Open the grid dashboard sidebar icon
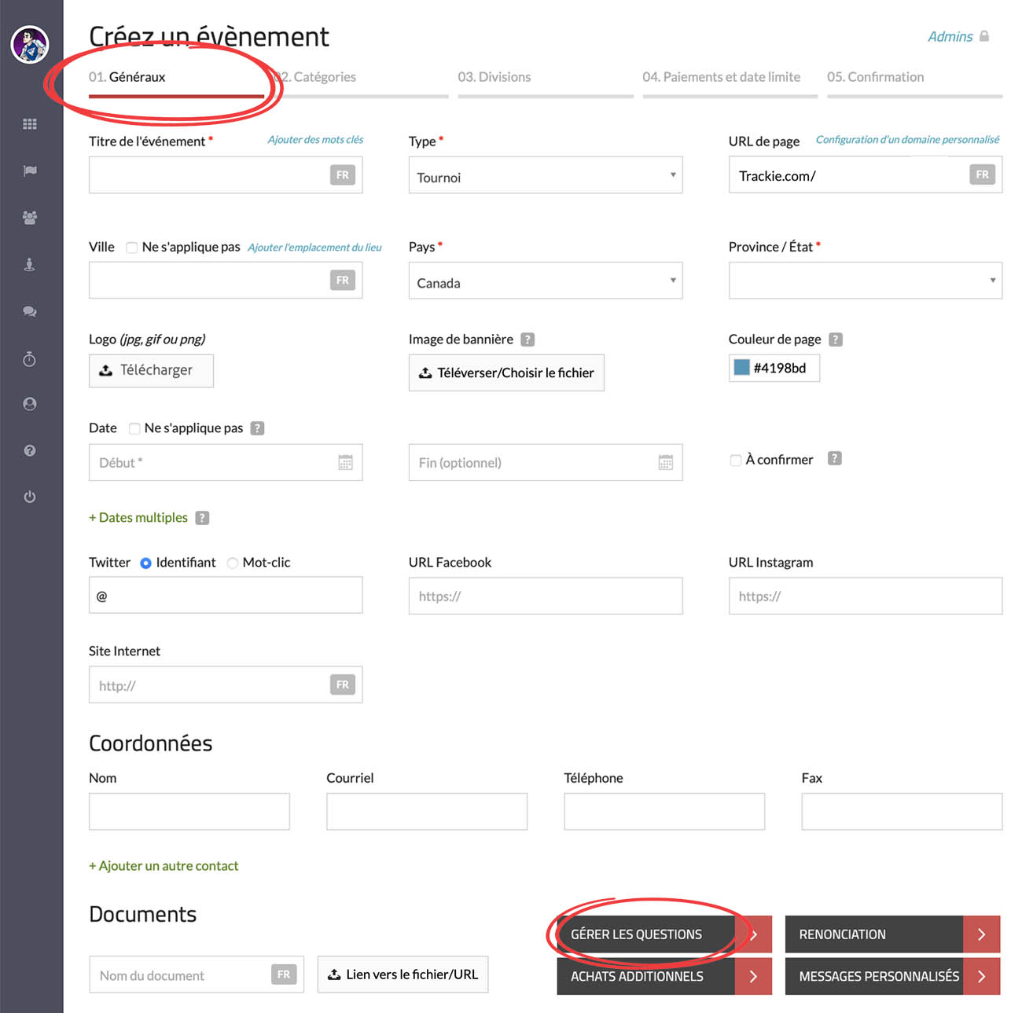This screenshot has width=1022, height=1013. click(30, 124)
